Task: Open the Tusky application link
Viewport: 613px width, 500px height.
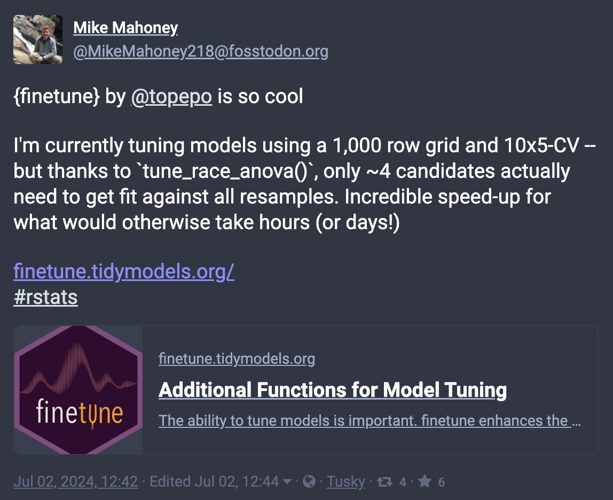Action: pyautogui.click(x=345, y=482)
